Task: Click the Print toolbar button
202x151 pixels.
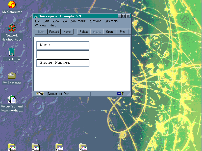Action: [123, 32]
